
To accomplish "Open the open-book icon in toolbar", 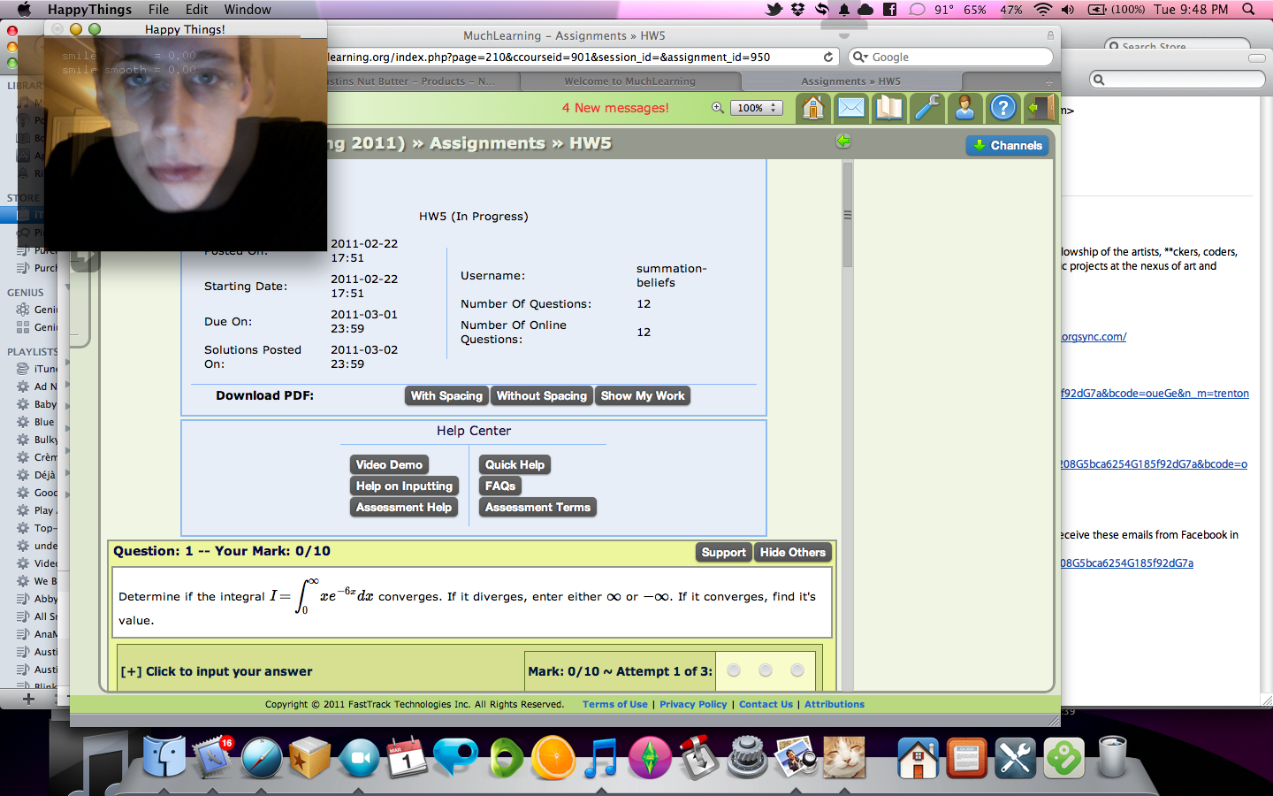I will (888, 108).
